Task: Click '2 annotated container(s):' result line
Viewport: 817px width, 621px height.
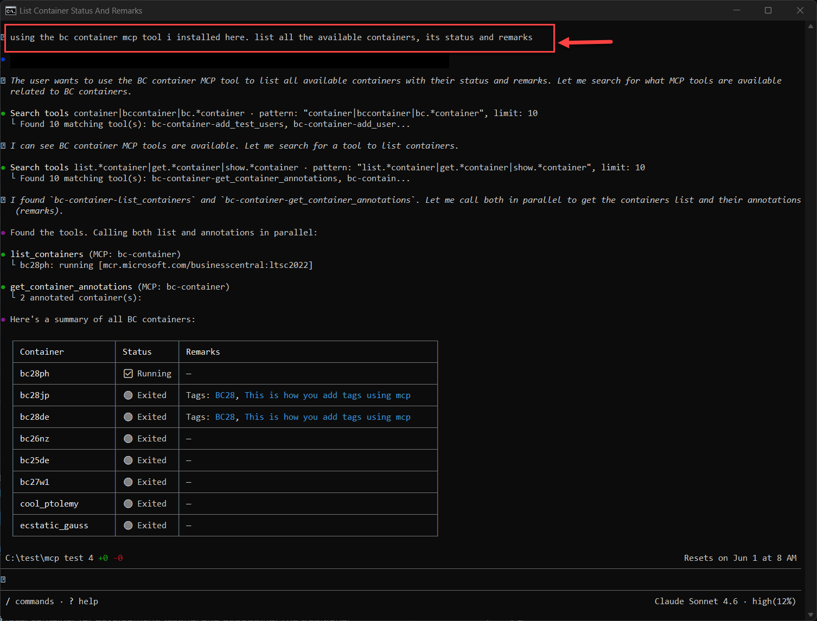Action: pos(81,298)
